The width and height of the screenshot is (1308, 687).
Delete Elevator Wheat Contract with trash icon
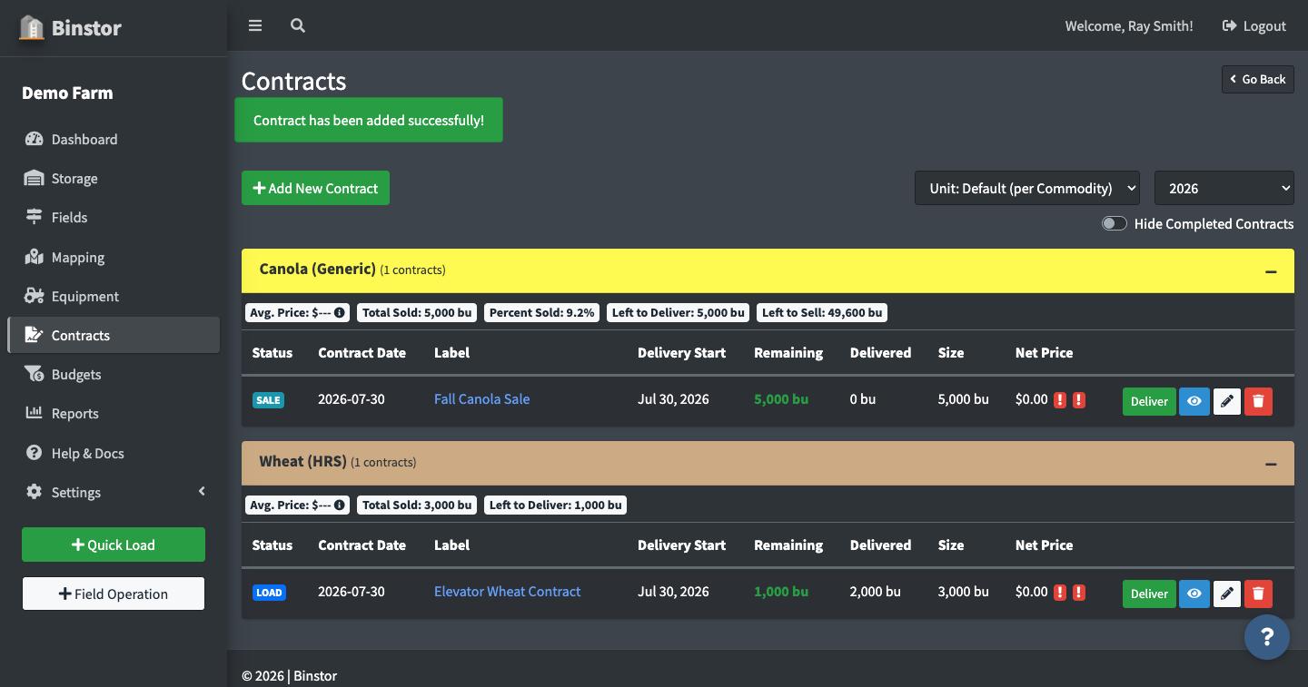[1258, 594]
